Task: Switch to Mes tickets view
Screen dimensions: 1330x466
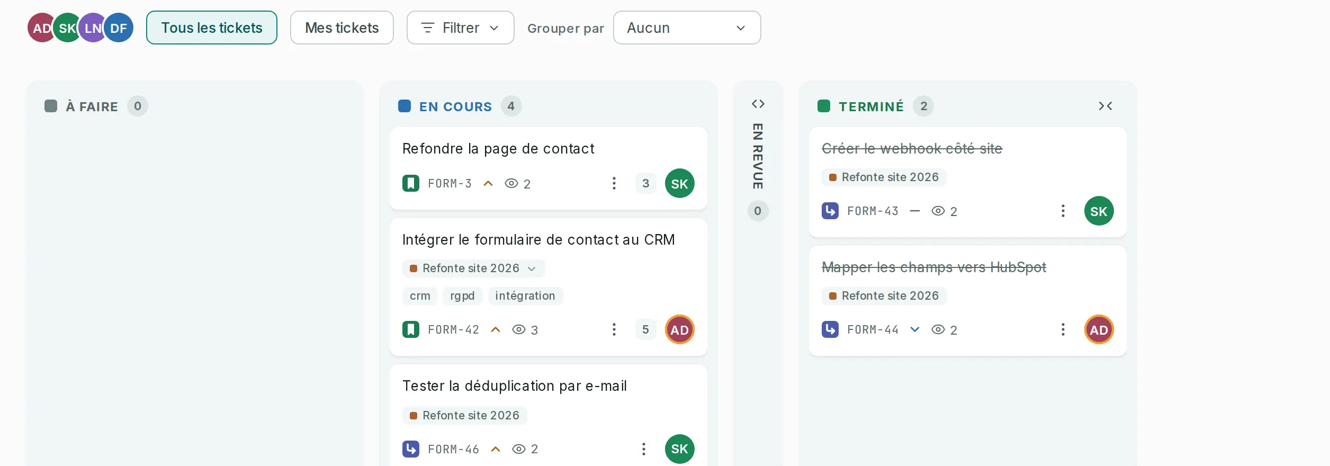Action: pos(342,28)
